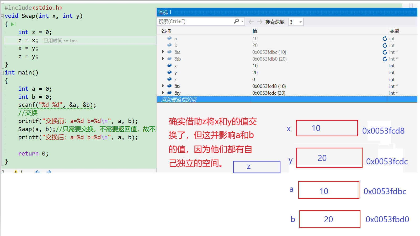This screenshot has width=420, height=236.
Task: Click the 'return 0;' line
Action: 33,154
